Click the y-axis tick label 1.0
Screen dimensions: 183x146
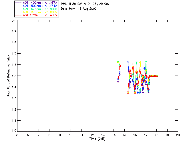(x=14, y=131)
